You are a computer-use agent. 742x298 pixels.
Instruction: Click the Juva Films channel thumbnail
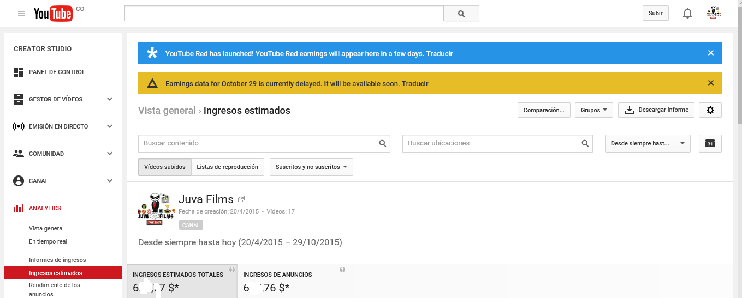click(156, 209)
